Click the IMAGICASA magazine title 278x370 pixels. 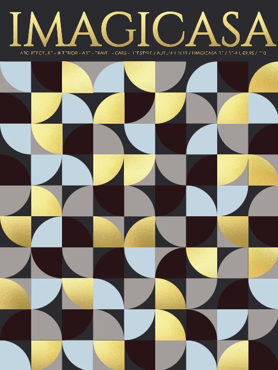pos(142,29)
